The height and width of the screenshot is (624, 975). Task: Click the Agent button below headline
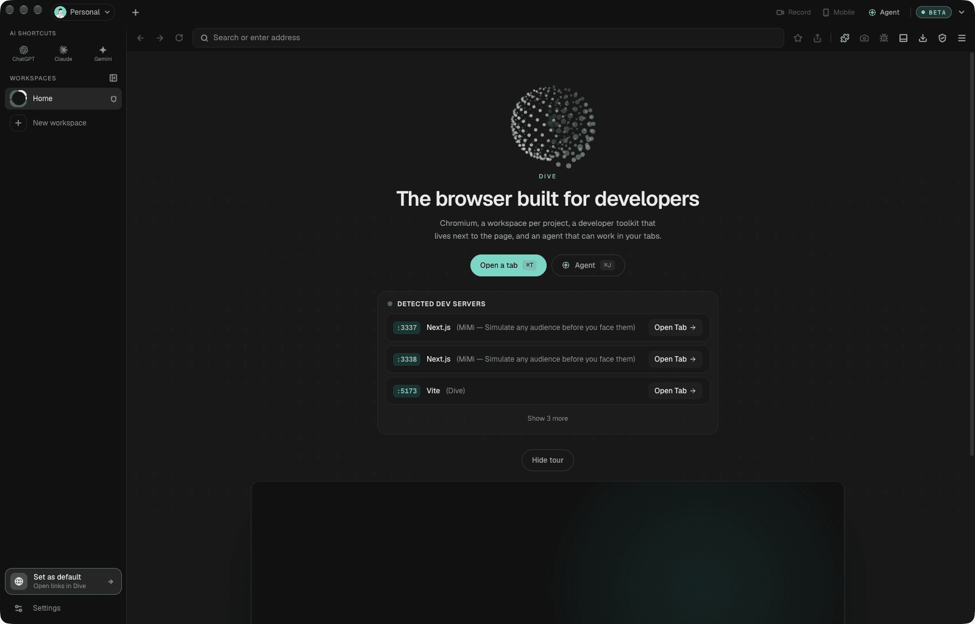(588, 265)
